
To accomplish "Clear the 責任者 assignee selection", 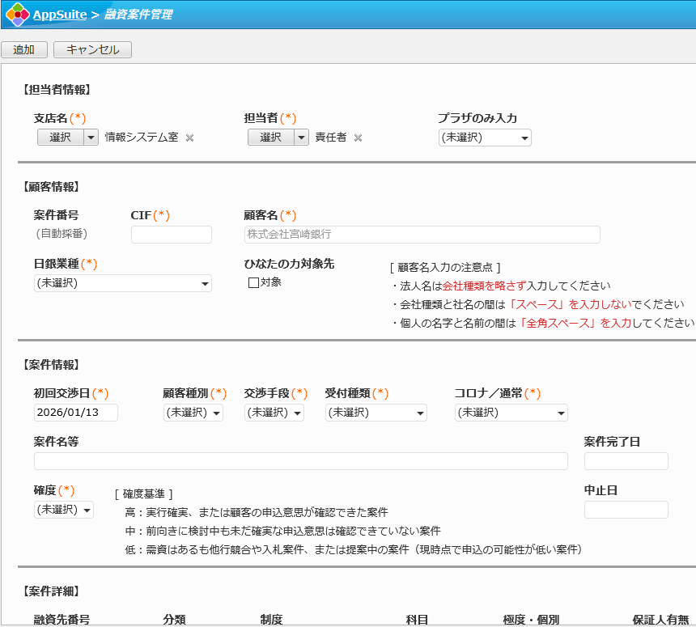I will [x=358, y=138].
